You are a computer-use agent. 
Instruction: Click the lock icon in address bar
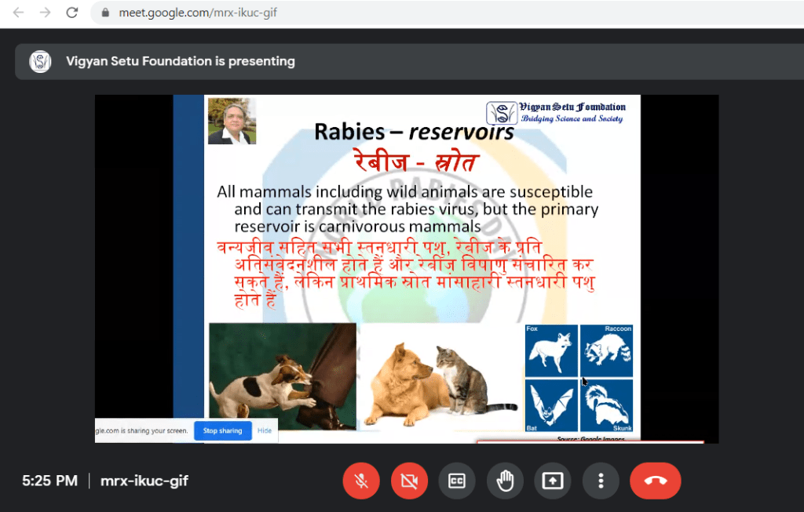tap(105, 13)
